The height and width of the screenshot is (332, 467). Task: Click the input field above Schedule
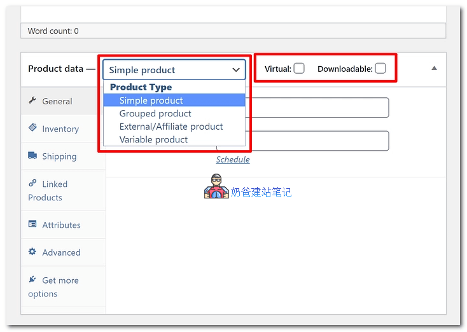tap(317, 141)
